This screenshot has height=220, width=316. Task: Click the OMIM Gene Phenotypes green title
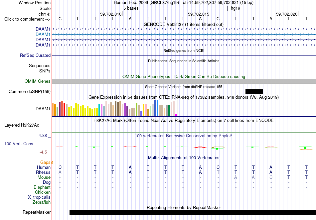pos(184,76)
